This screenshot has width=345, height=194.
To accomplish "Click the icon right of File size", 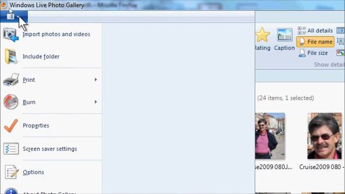I will [x=340, y=53].
